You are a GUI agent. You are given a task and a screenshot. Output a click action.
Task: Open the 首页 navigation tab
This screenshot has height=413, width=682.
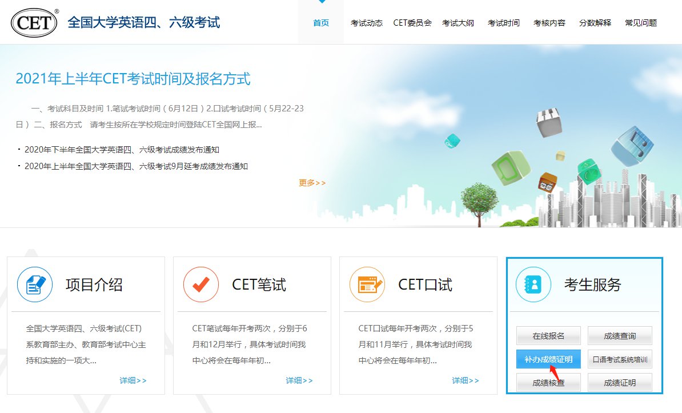tap(321, 23)
